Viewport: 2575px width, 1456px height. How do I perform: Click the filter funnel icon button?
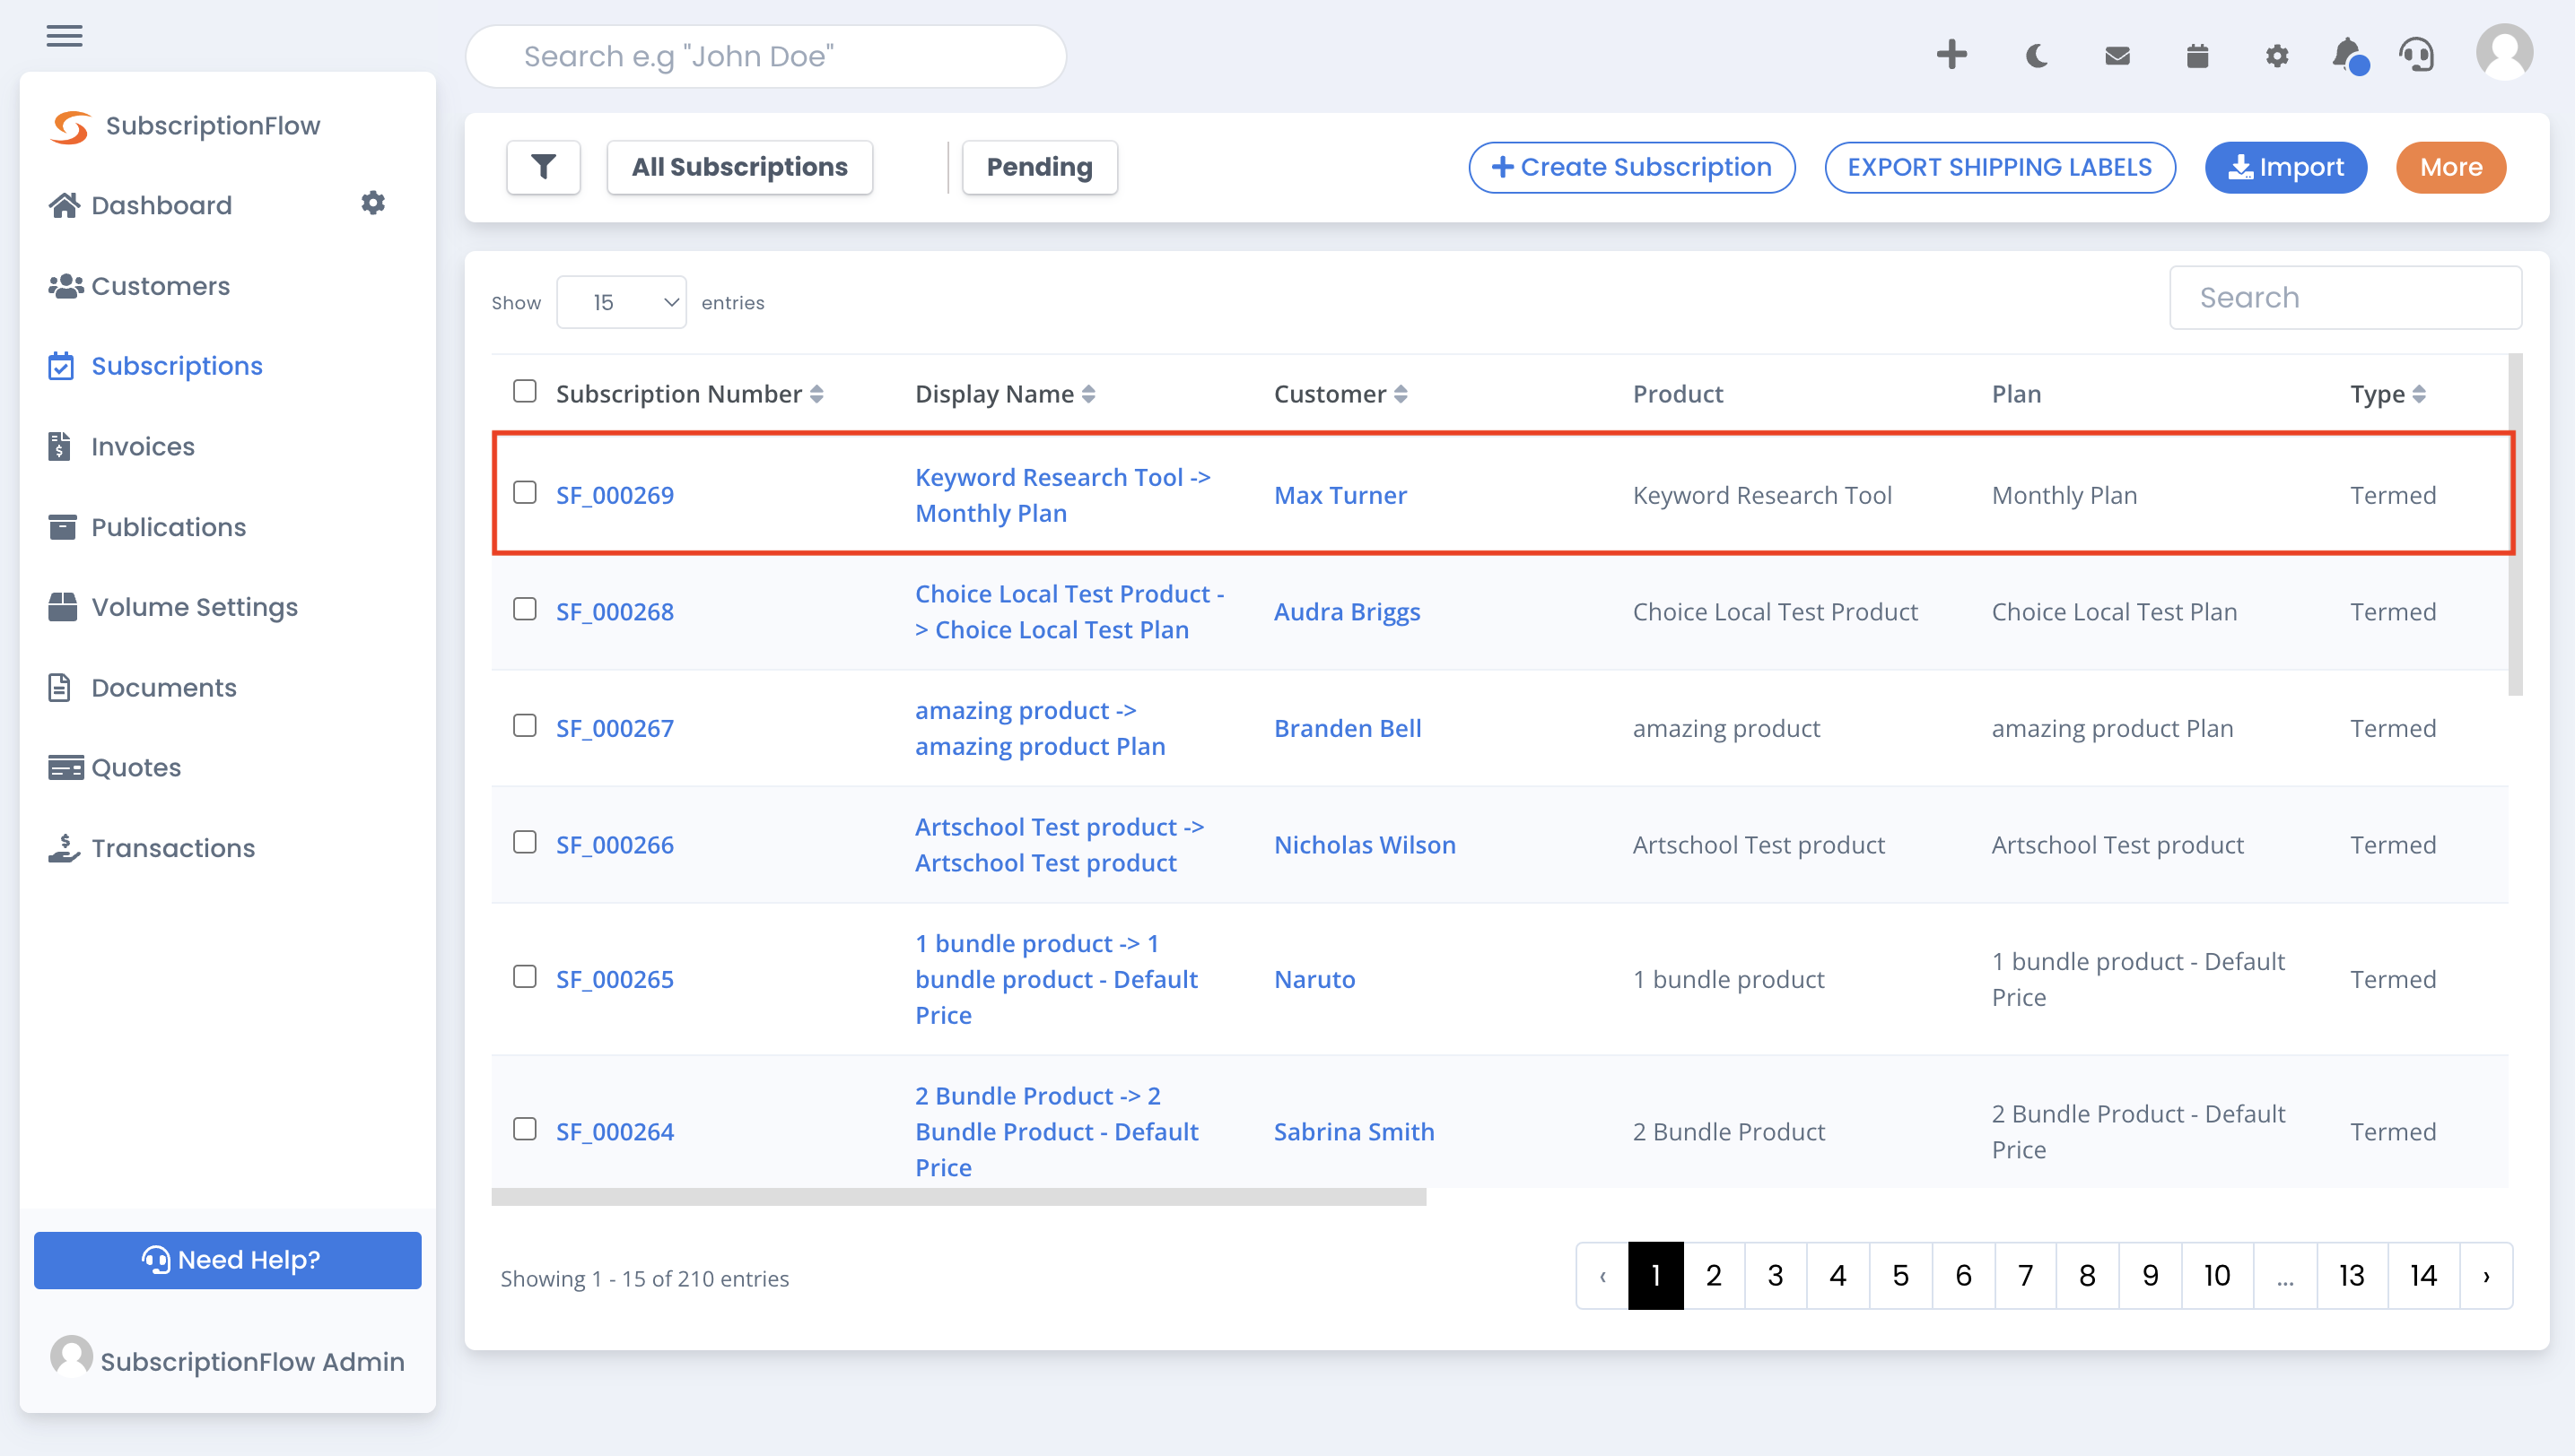(x=544, y=167)
